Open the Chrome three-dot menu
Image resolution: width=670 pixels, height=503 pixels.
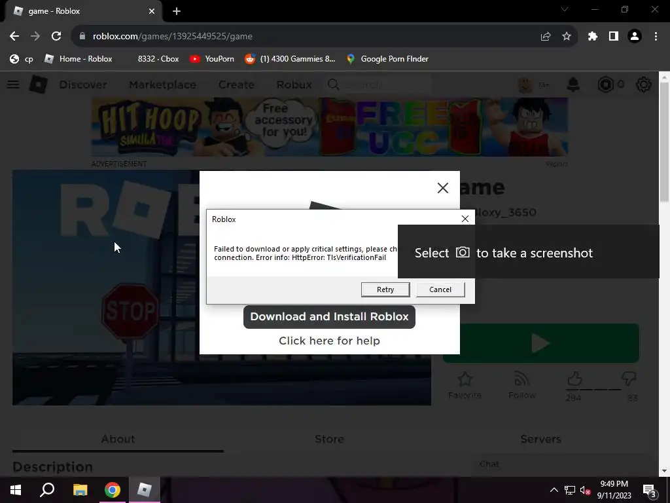(656, 37)
